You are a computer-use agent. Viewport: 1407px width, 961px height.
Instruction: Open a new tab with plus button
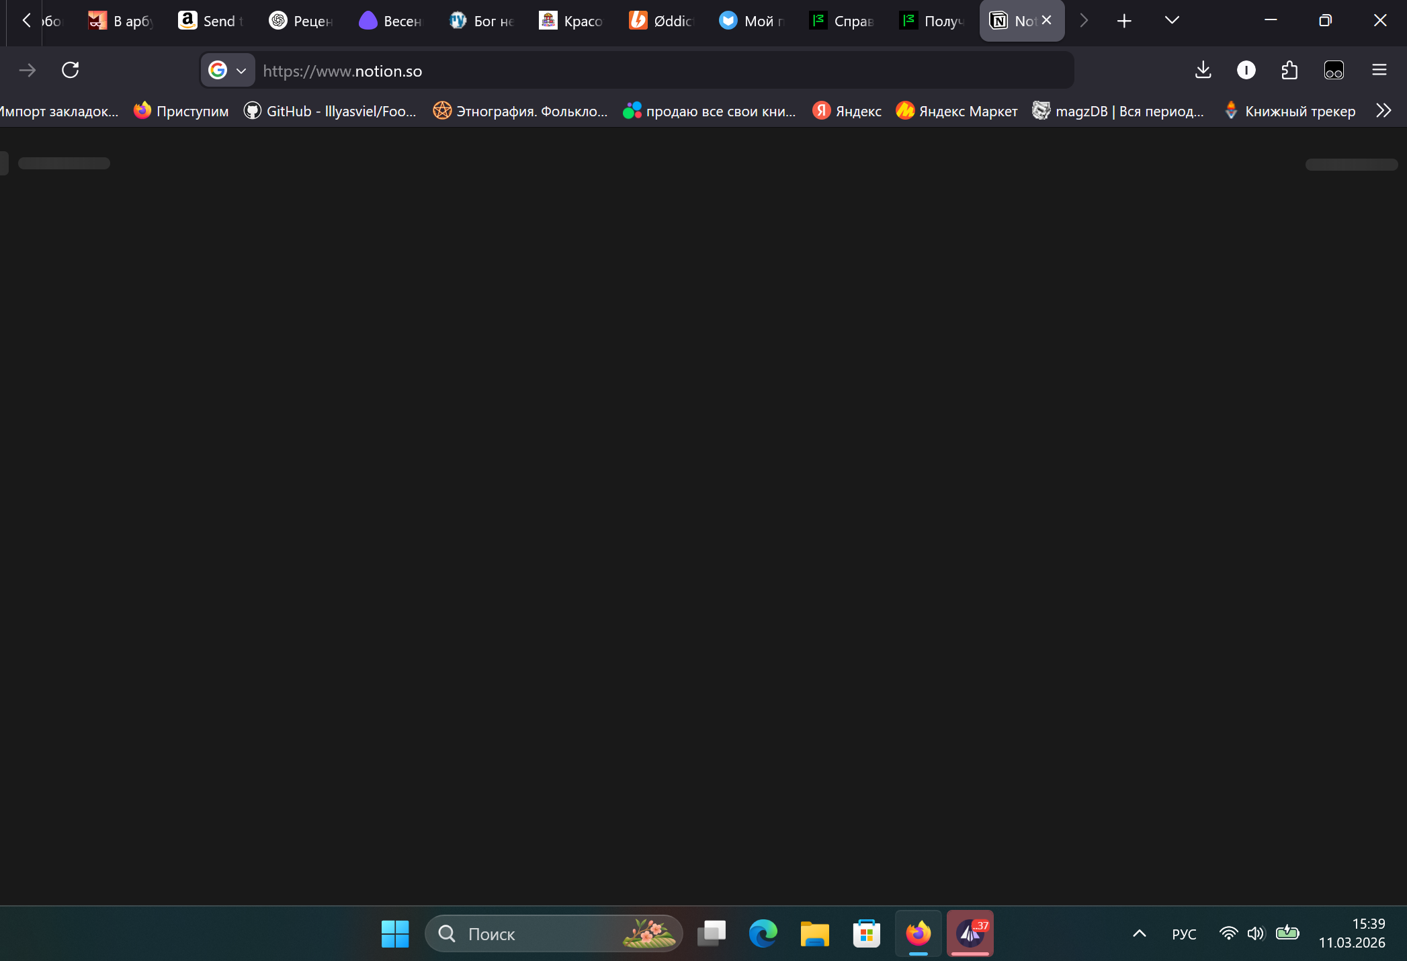pyautogui.click(x=1124, y=21)
